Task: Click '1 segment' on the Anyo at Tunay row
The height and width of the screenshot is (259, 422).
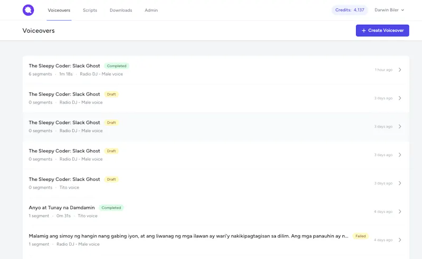Action: click(39, 216)
